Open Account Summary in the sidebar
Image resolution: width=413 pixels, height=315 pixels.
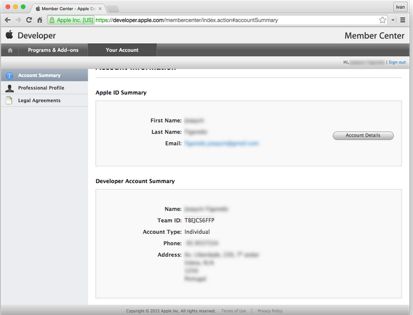coord(44,76)
